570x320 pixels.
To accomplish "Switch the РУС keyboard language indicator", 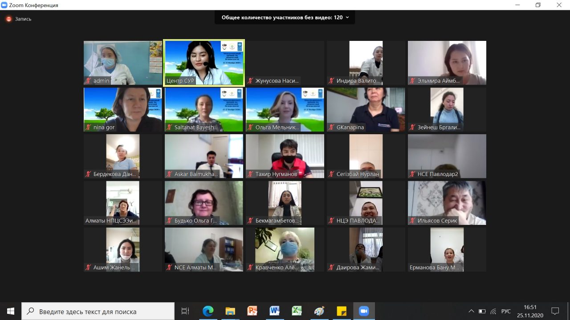I will (x=506, y=311).
